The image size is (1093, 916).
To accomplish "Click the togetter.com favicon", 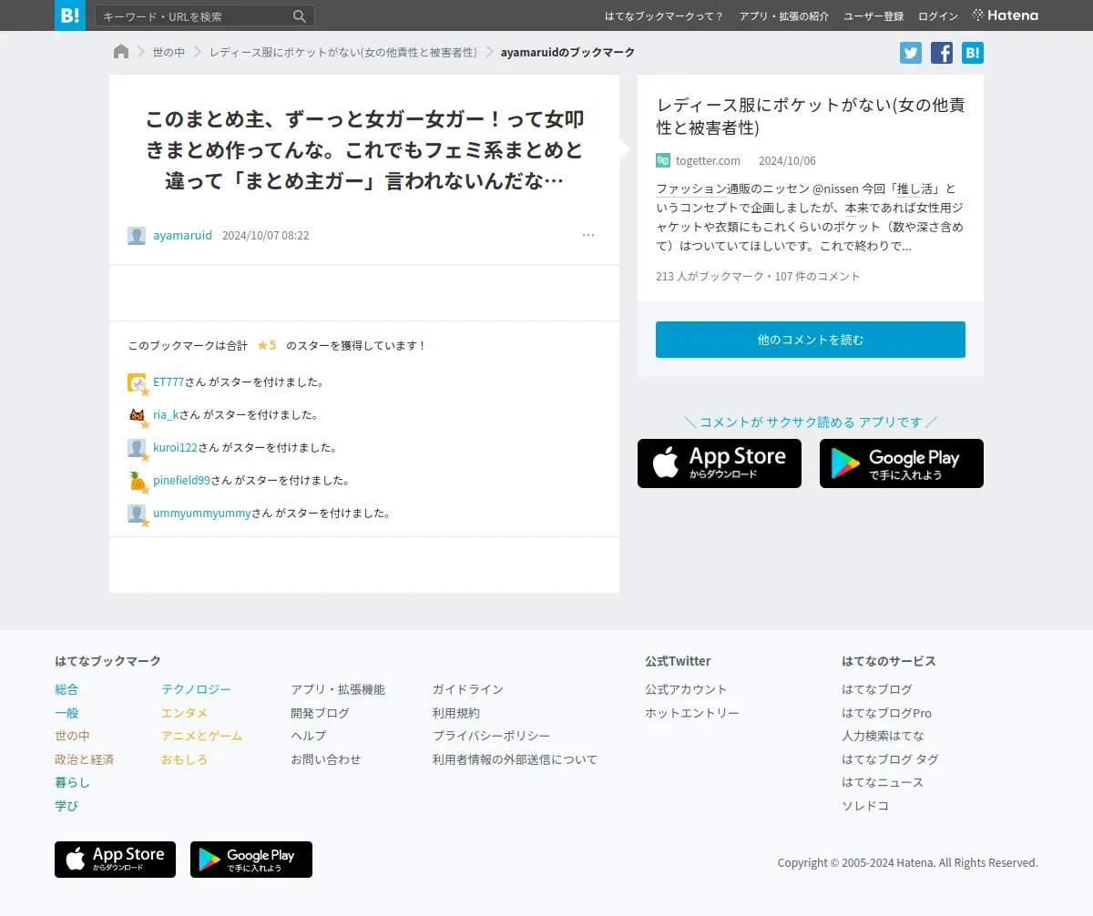I will point(663,160).
